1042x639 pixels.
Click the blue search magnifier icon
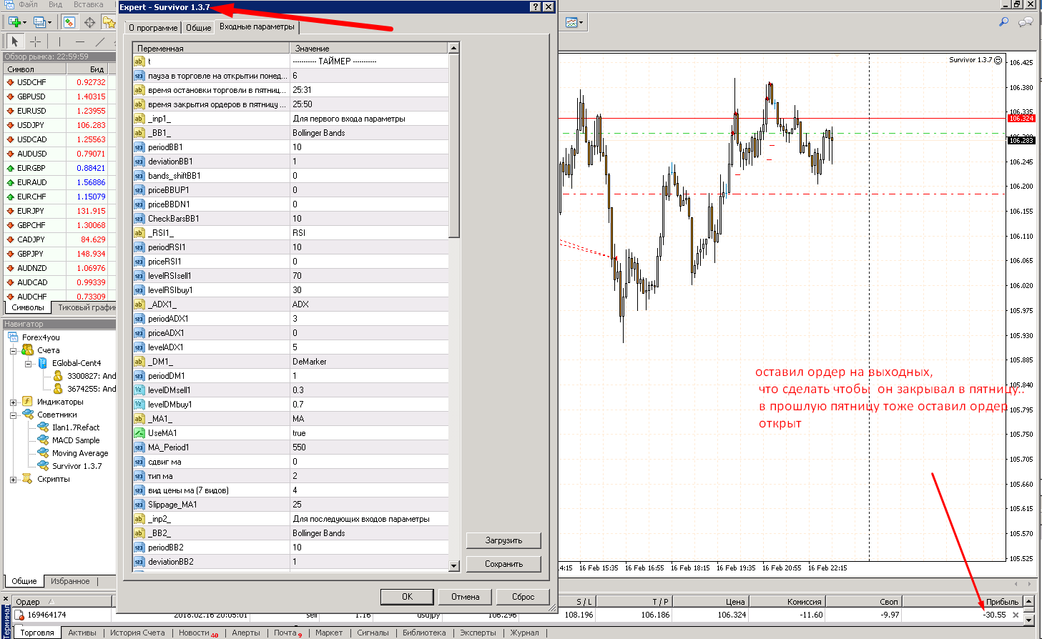point(1004,22)
